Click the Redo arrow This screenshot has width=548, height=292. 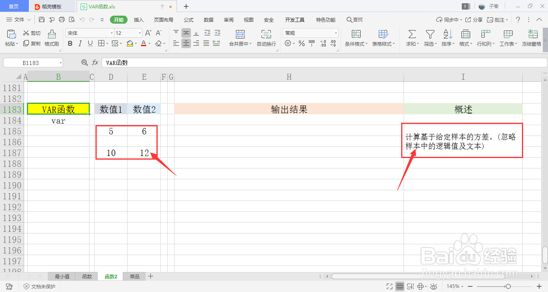(x=92, y=20)
